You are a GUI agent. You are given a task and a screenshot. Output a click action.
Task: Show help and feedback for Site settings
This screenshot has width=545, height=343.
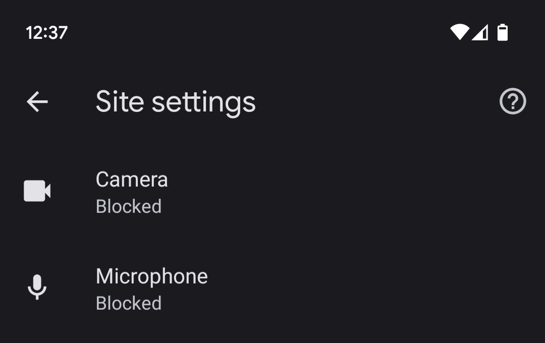513,102
